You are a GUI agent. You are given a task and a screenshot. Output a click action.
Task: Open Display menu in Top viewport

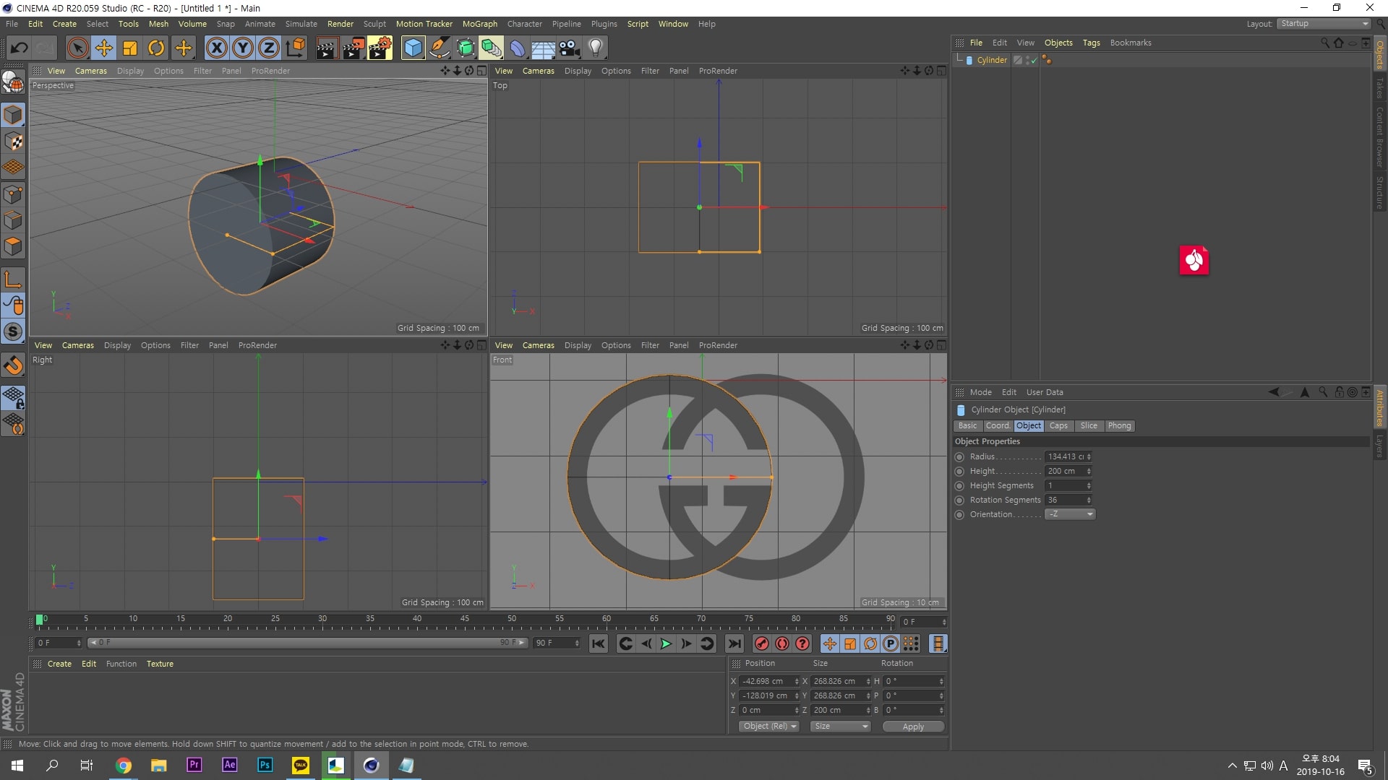(578, 71)
